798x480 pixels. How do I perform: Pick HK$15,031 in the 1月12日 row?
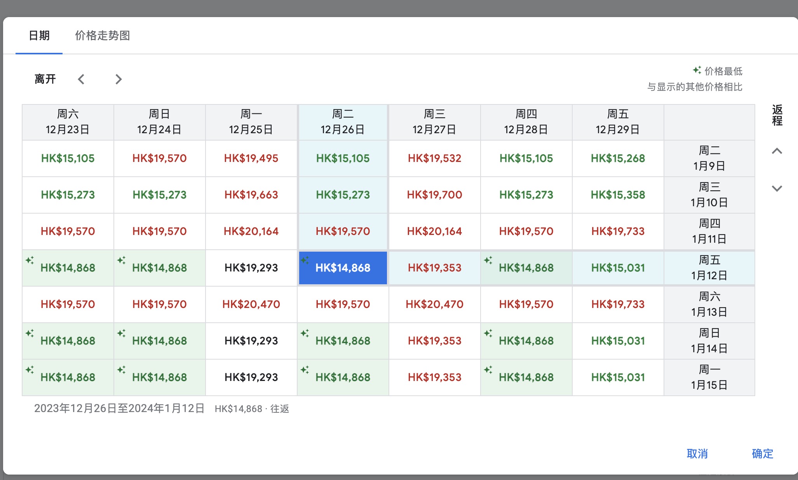tap(618, 268)
